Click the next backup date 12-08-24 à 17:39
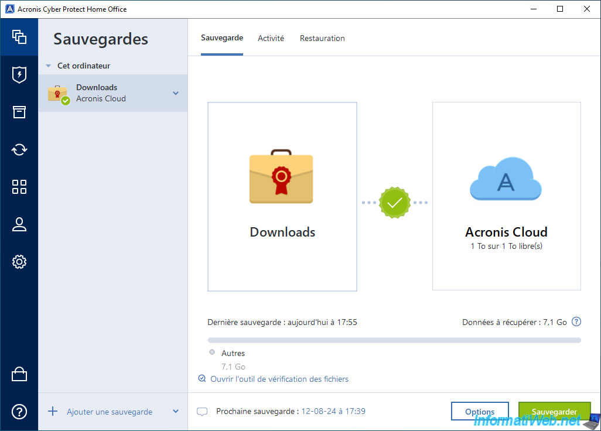 coord(333,411)
